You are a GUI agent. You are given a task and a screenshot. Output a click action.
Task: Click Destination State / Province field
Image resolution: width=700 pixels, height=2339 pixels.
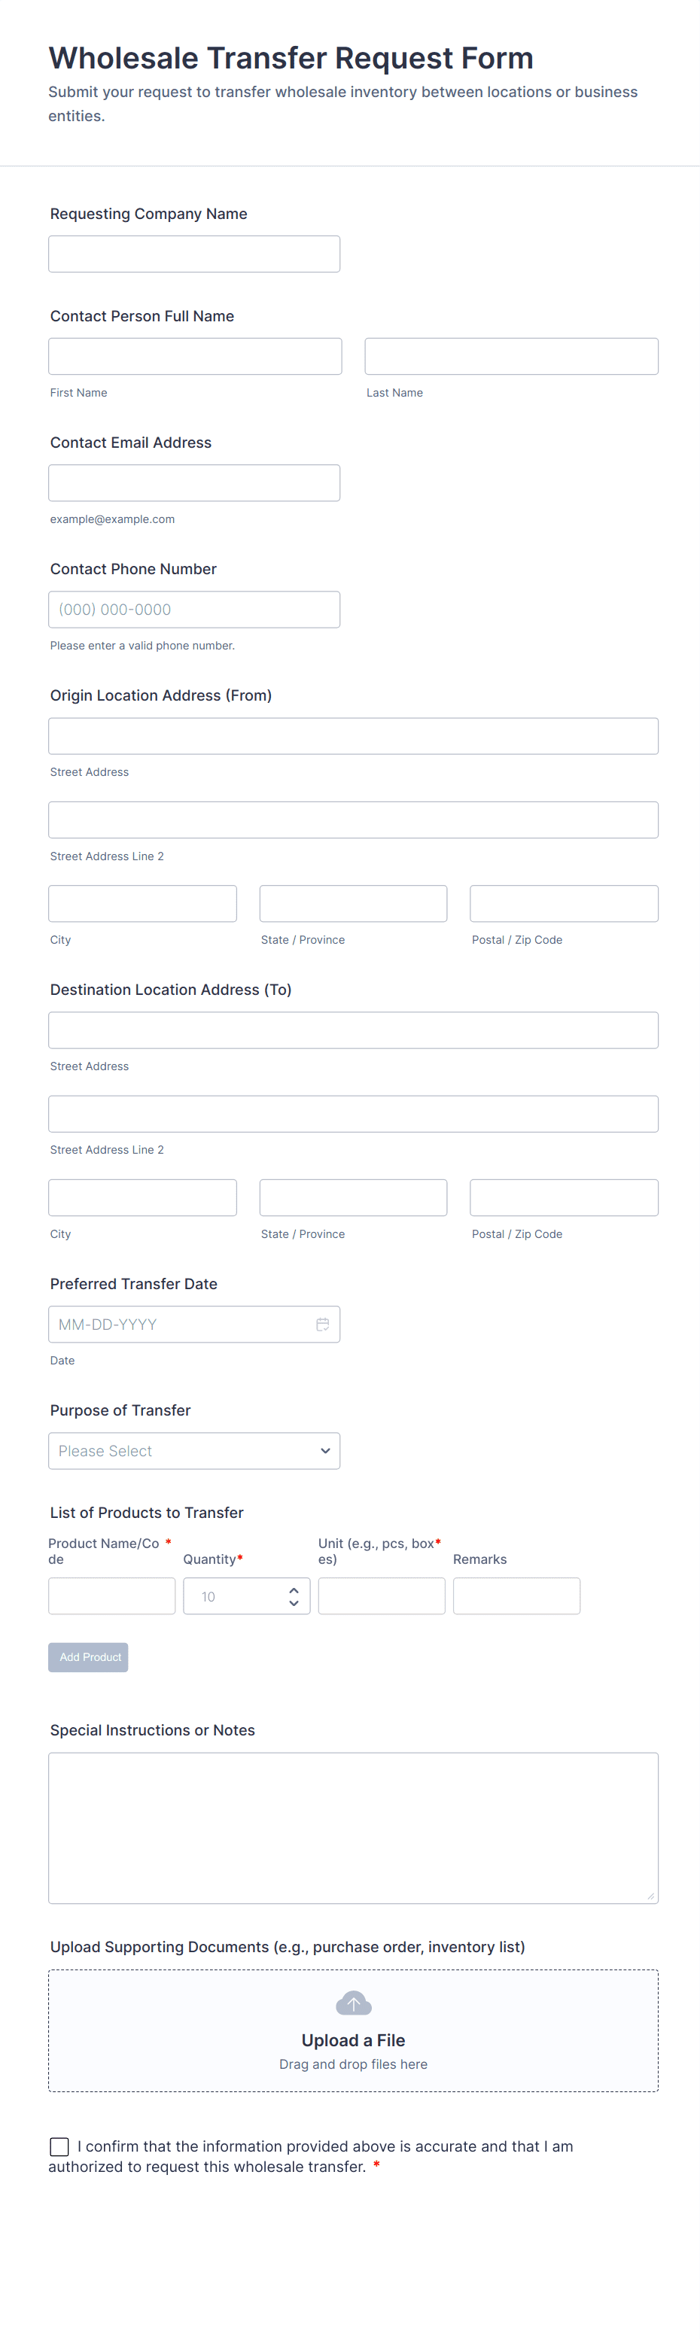353,1197
